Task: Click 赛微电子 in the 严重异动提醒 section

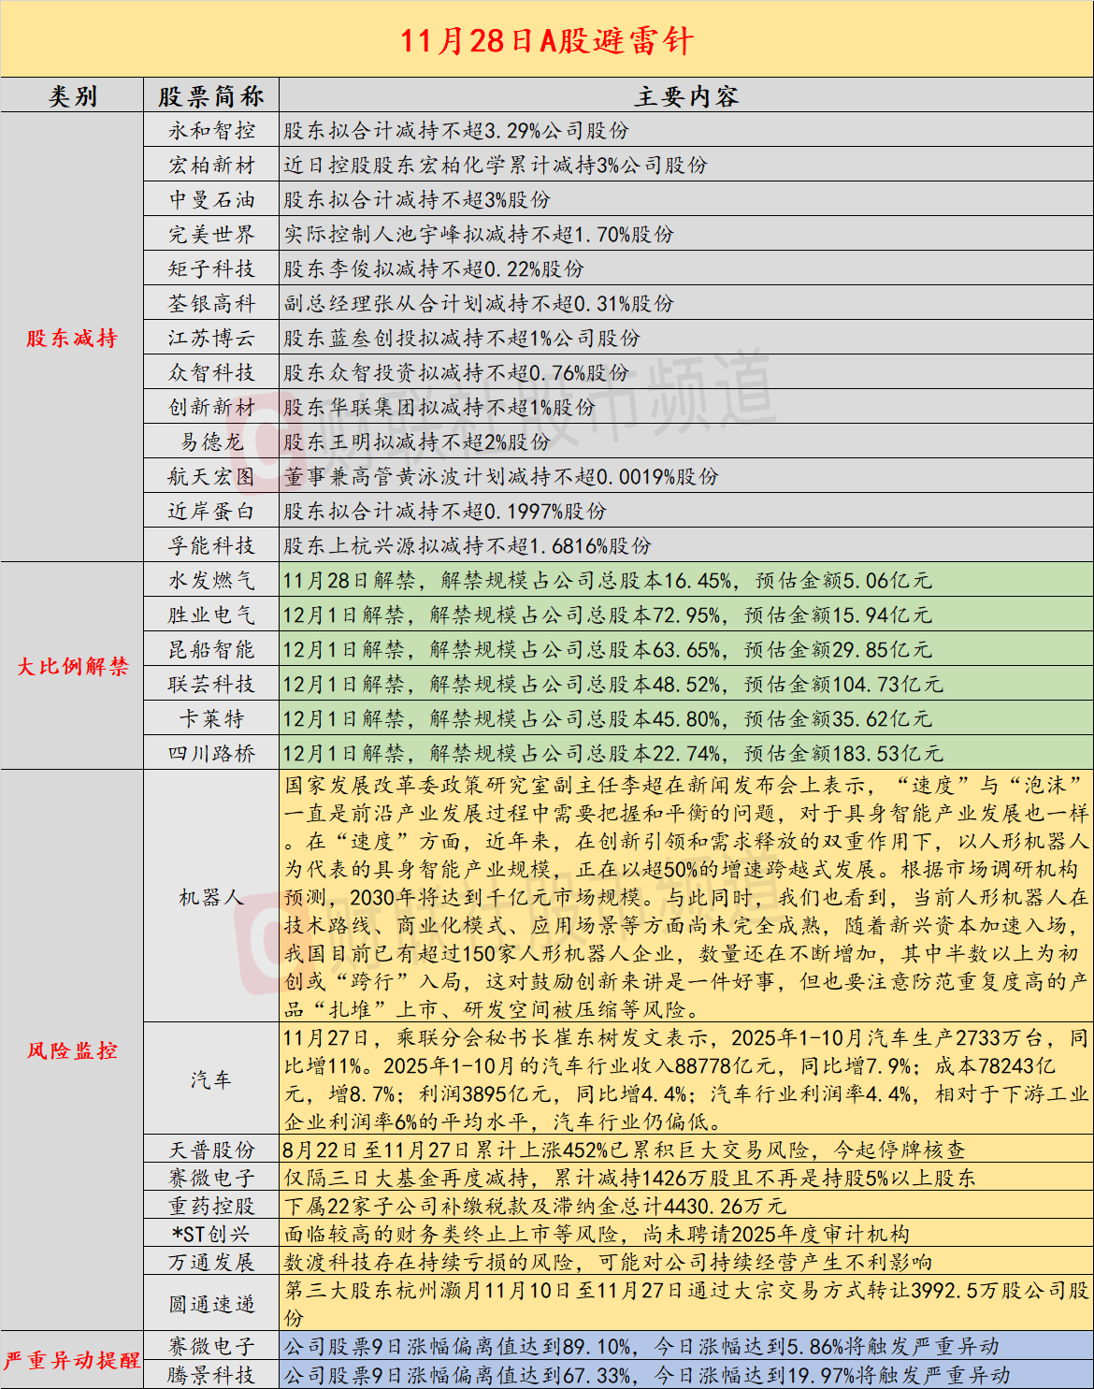Action: coord(211,1347)
